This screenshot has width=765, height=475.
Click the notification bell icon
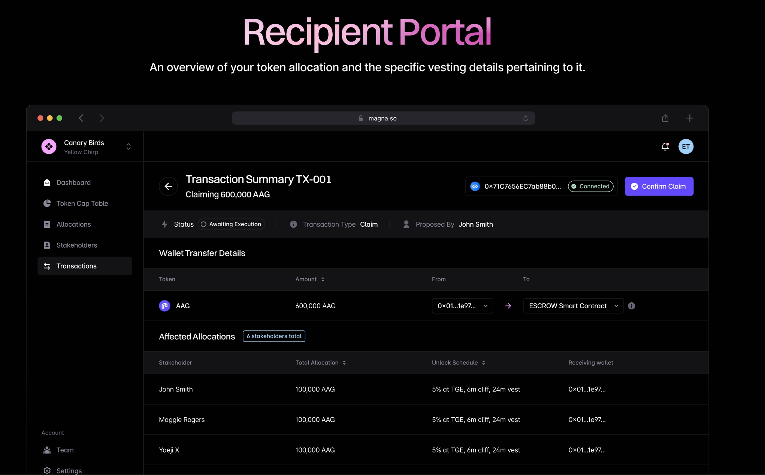tap(665, 147)
